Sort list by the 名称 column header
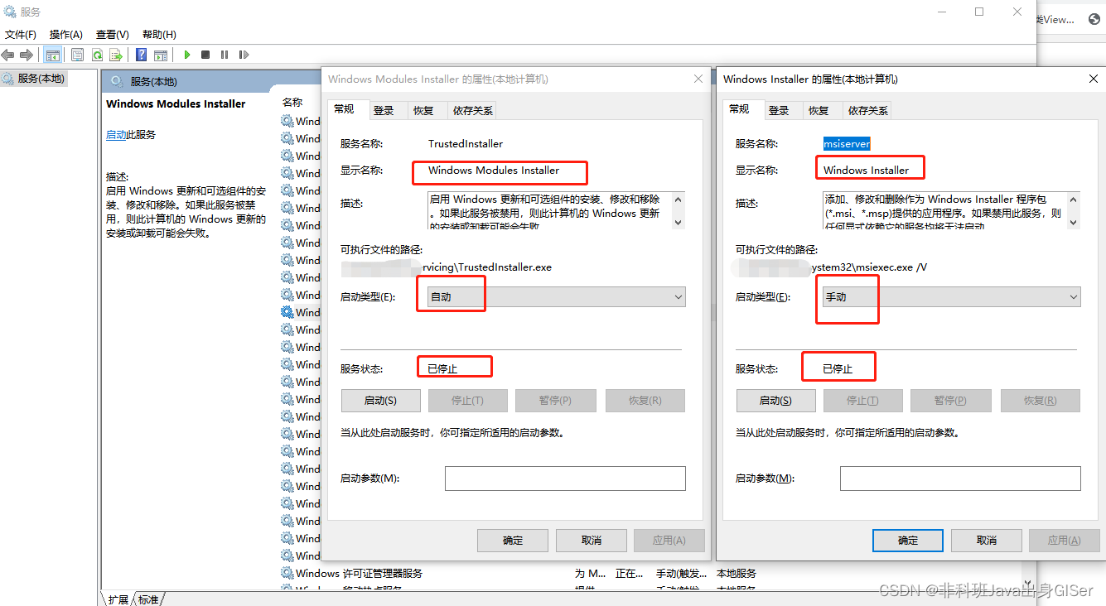 point(292,103)
